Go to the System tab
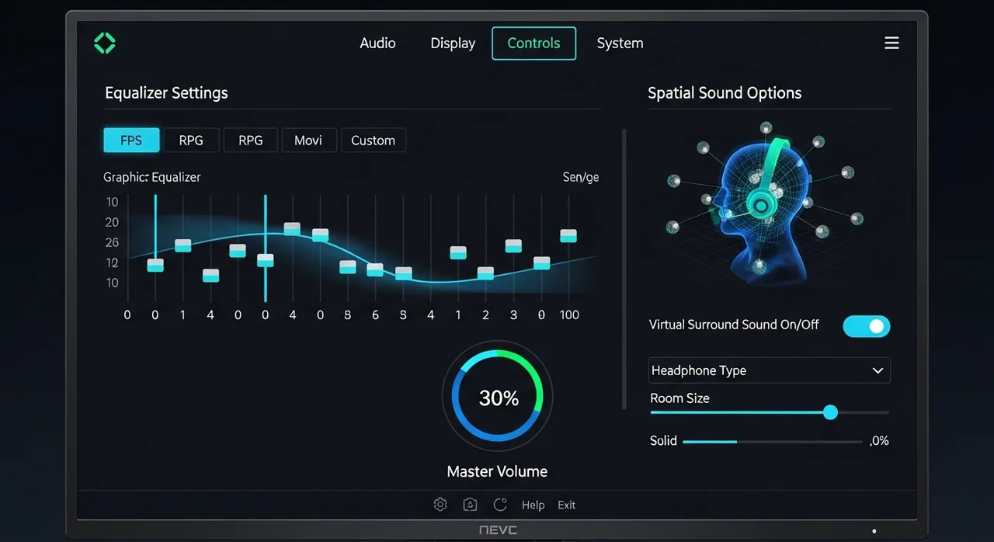The image size is (994, 542). [620, 43]
